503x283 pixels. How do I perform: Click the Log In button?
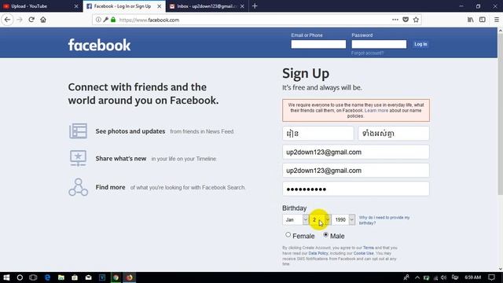click(420, 44)
